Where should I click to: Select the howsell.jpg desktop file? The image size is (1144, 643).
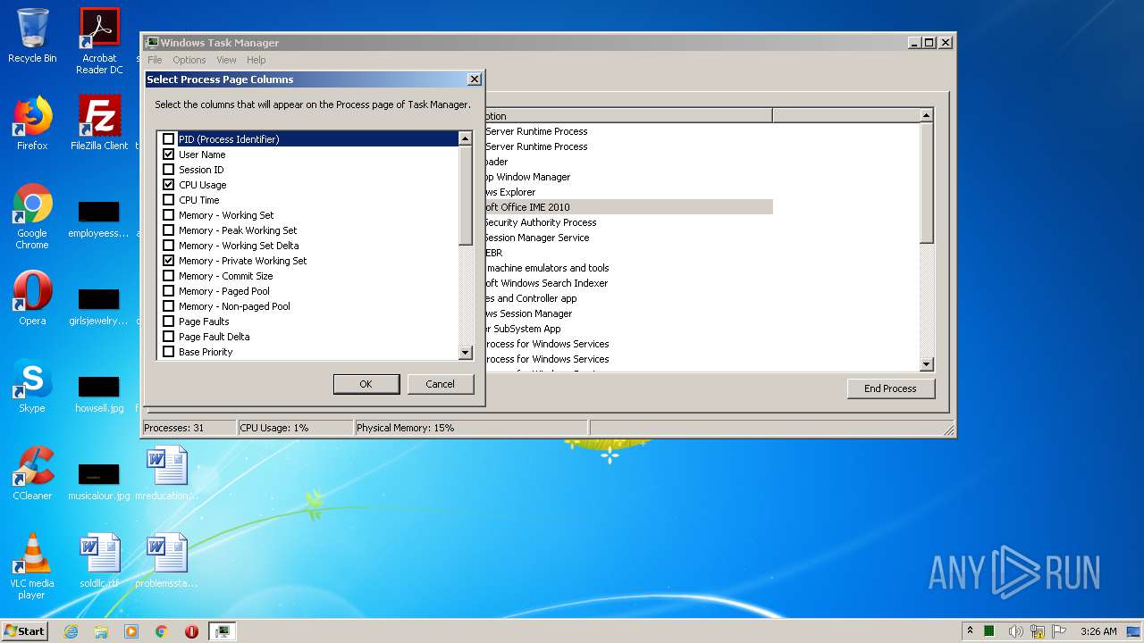99,393
